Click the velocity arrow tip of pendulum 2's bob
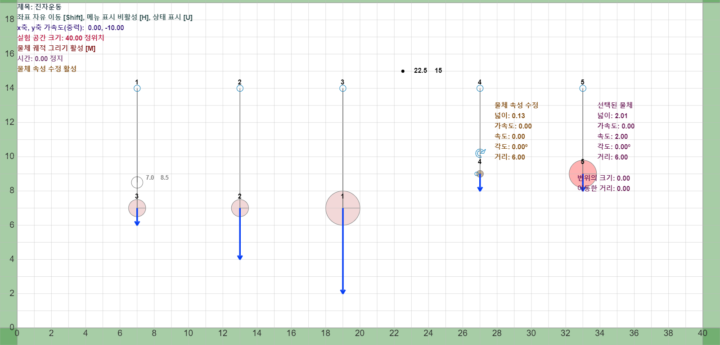720x345 pixels. tap(240, 257)
